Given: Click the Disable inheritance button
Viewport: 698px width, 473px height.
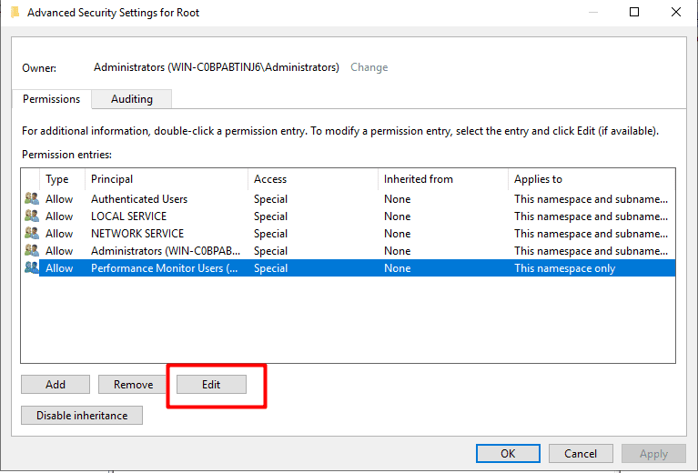Looking at the screenshot, I should (x=82, y=415).
